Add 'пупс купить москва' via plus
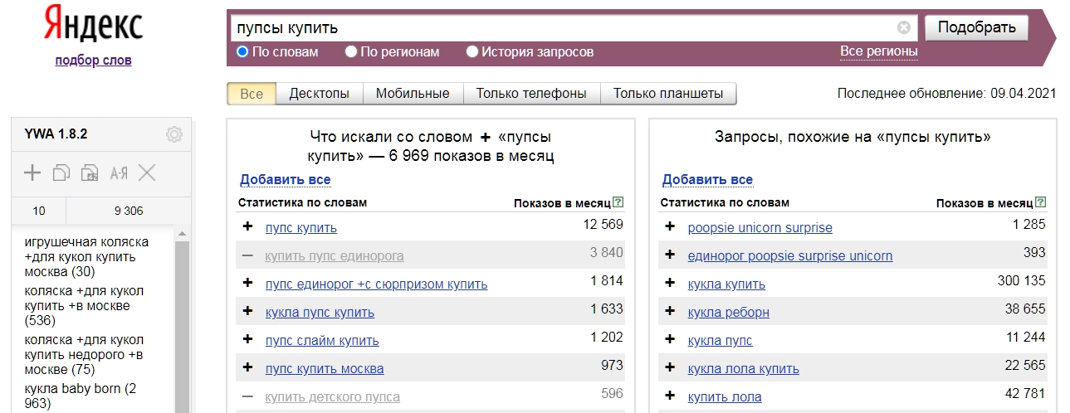The image size is (1070, 413). pyautogui.click(x=247, y=368)
